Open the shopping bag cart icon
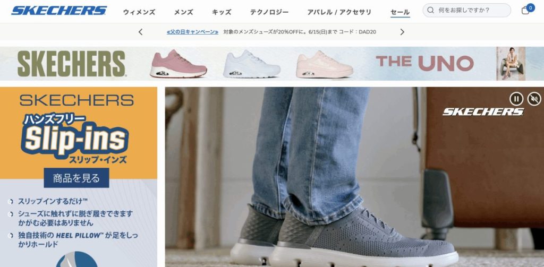The width and height of the screenshot is (544, 267). tap(526, 10)
